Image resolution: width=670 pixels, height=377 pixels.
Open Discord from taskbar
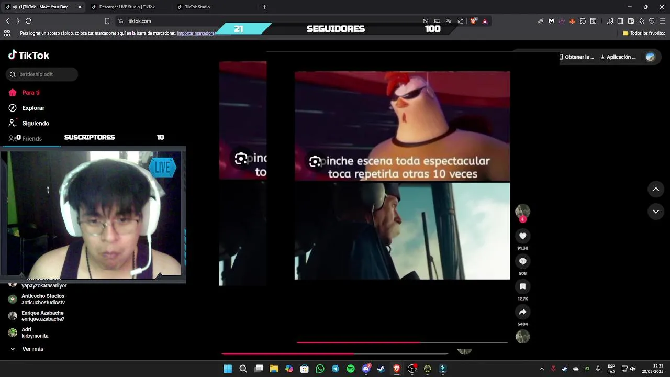click(366, 369)
